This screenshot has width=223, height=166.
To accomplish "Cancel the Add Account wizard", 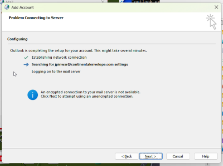I will [178, 156].
